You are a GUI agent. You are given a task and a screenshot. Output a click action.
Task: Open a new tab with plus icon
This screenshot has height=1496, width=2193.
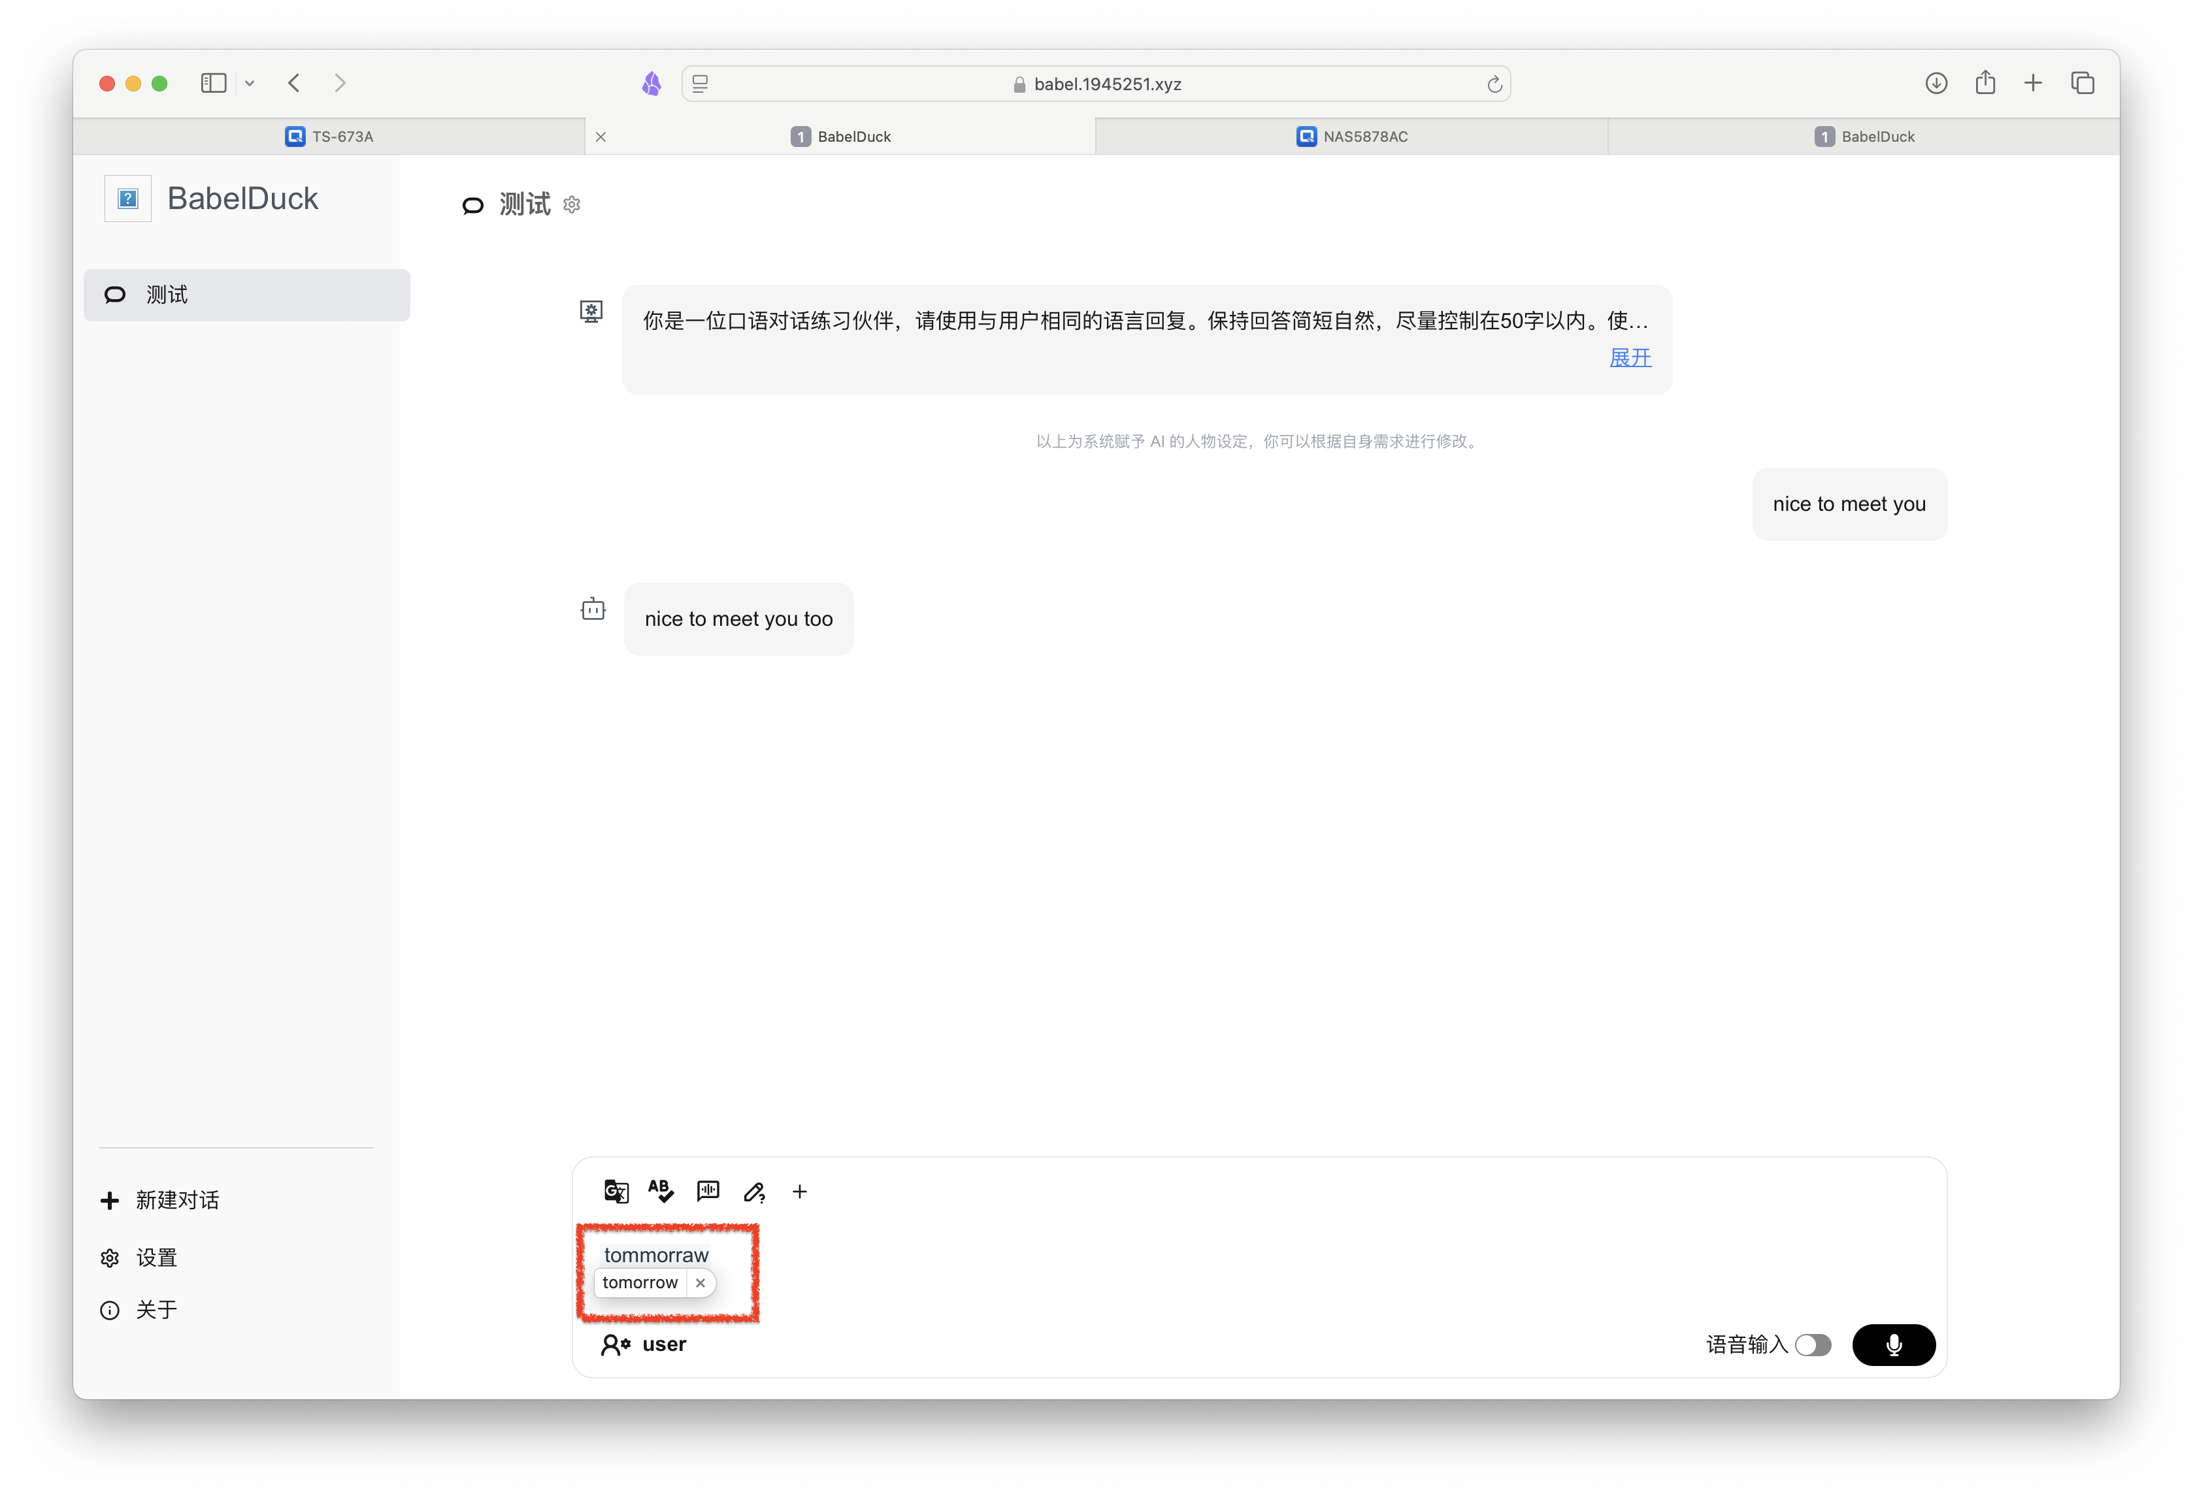click(x=2033, y=83)
